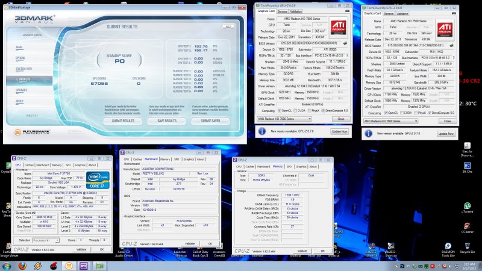Click the ATI Radeon logo in GPU-Z 0.6.9
The height and width of the screenshot is (271, 482).
(445, 30)
